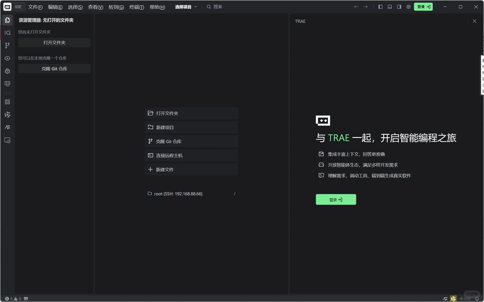Viewport: 484px width, 302px height.
Task: Open the Source Control branch icon
Action: tap(7, 45)
